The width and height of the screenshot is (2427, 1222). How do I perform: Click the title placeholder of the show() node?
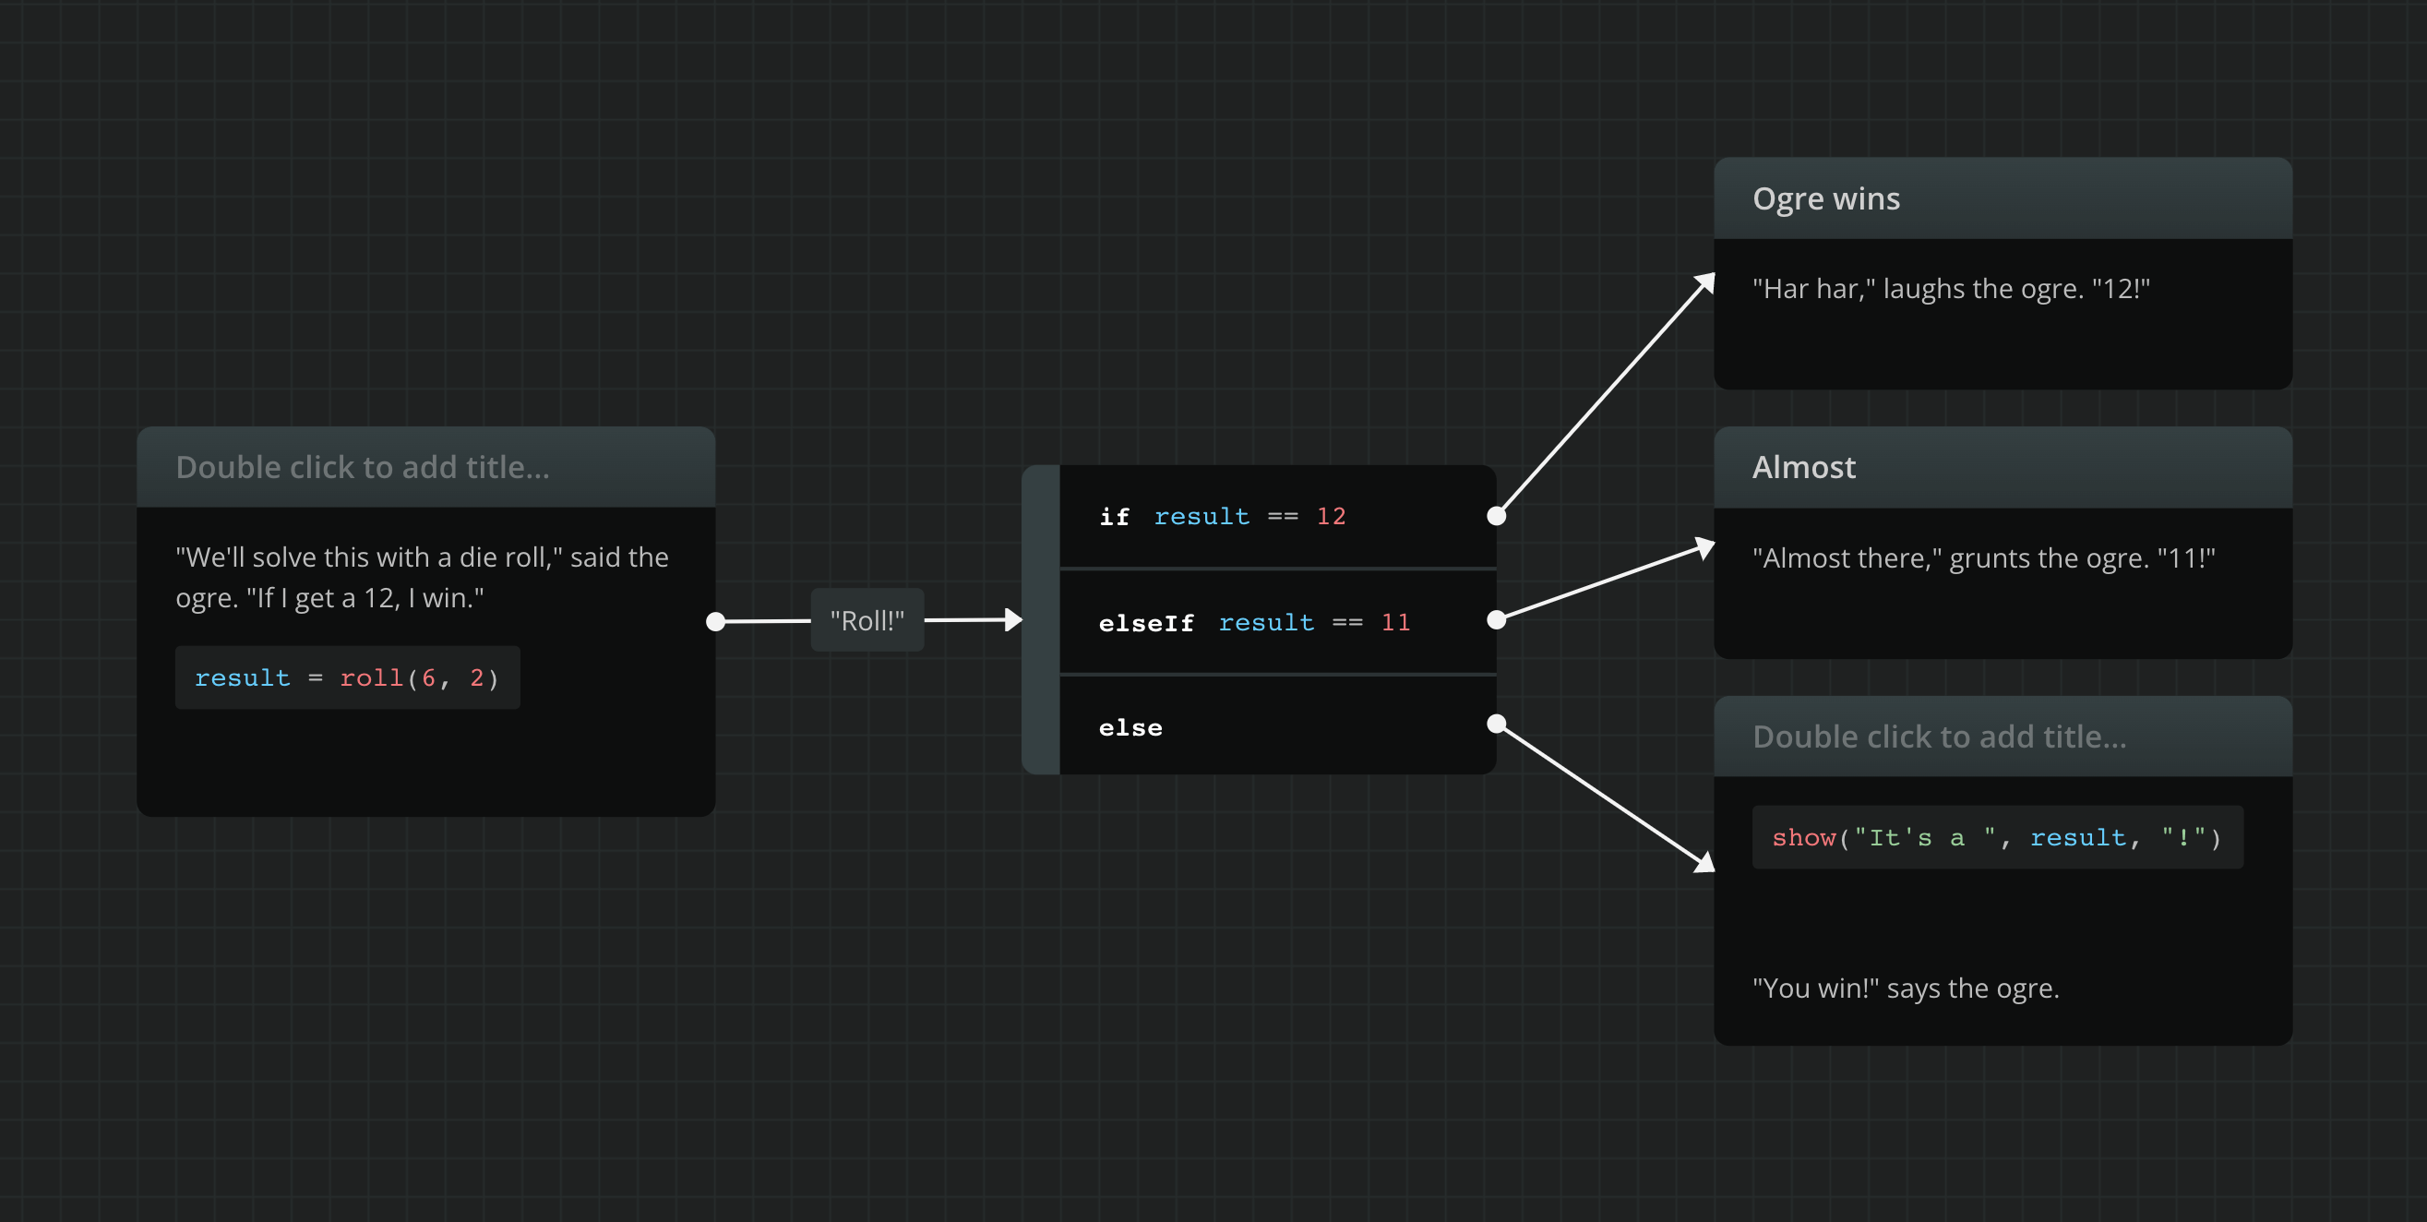[x=1939, y=737]
